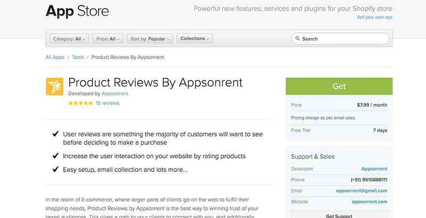Open the Tools breadcrumb link
426x218 pixels.
coord(78,57)
